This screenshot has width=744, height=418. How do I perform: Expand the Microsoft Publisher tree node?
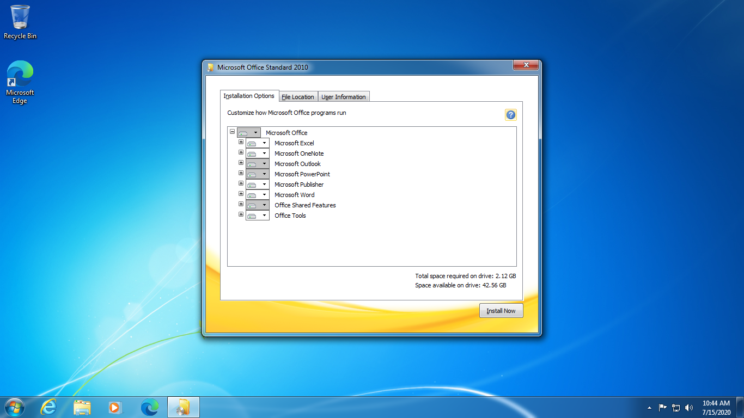(241, 183)
